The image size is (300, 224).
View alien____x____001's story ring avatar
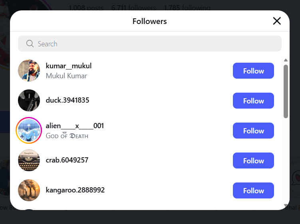tap(29, 131)
